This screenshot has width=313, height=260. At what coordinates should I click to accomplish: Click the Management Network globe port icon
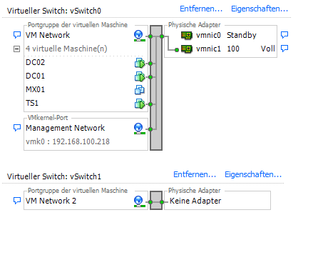point(139,129)
